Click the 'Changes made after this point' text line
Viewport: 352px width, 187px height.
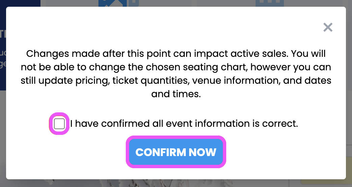coord(176,53)
